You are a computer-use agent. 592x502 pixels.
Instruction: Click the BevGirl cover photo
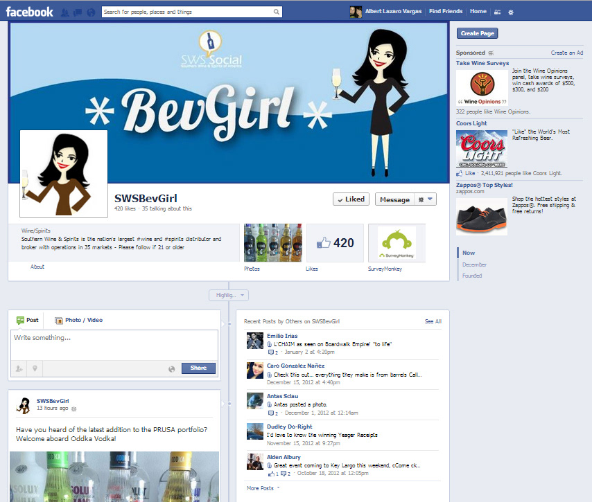click(x=229, y=102)
